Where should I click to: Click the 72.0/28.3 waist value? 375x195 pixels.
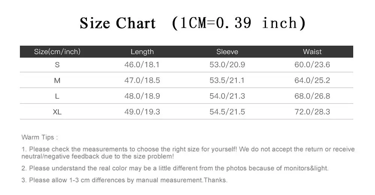click(x=312, y=112)
